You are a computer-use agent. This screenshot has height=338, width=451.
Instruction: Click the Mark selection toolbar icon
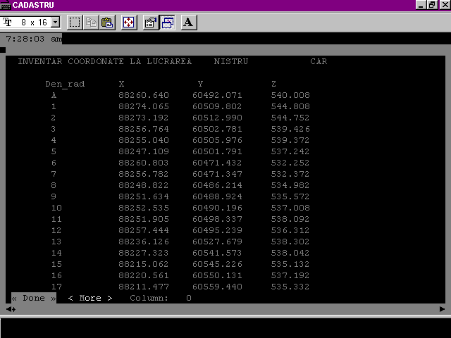(75, 23)
